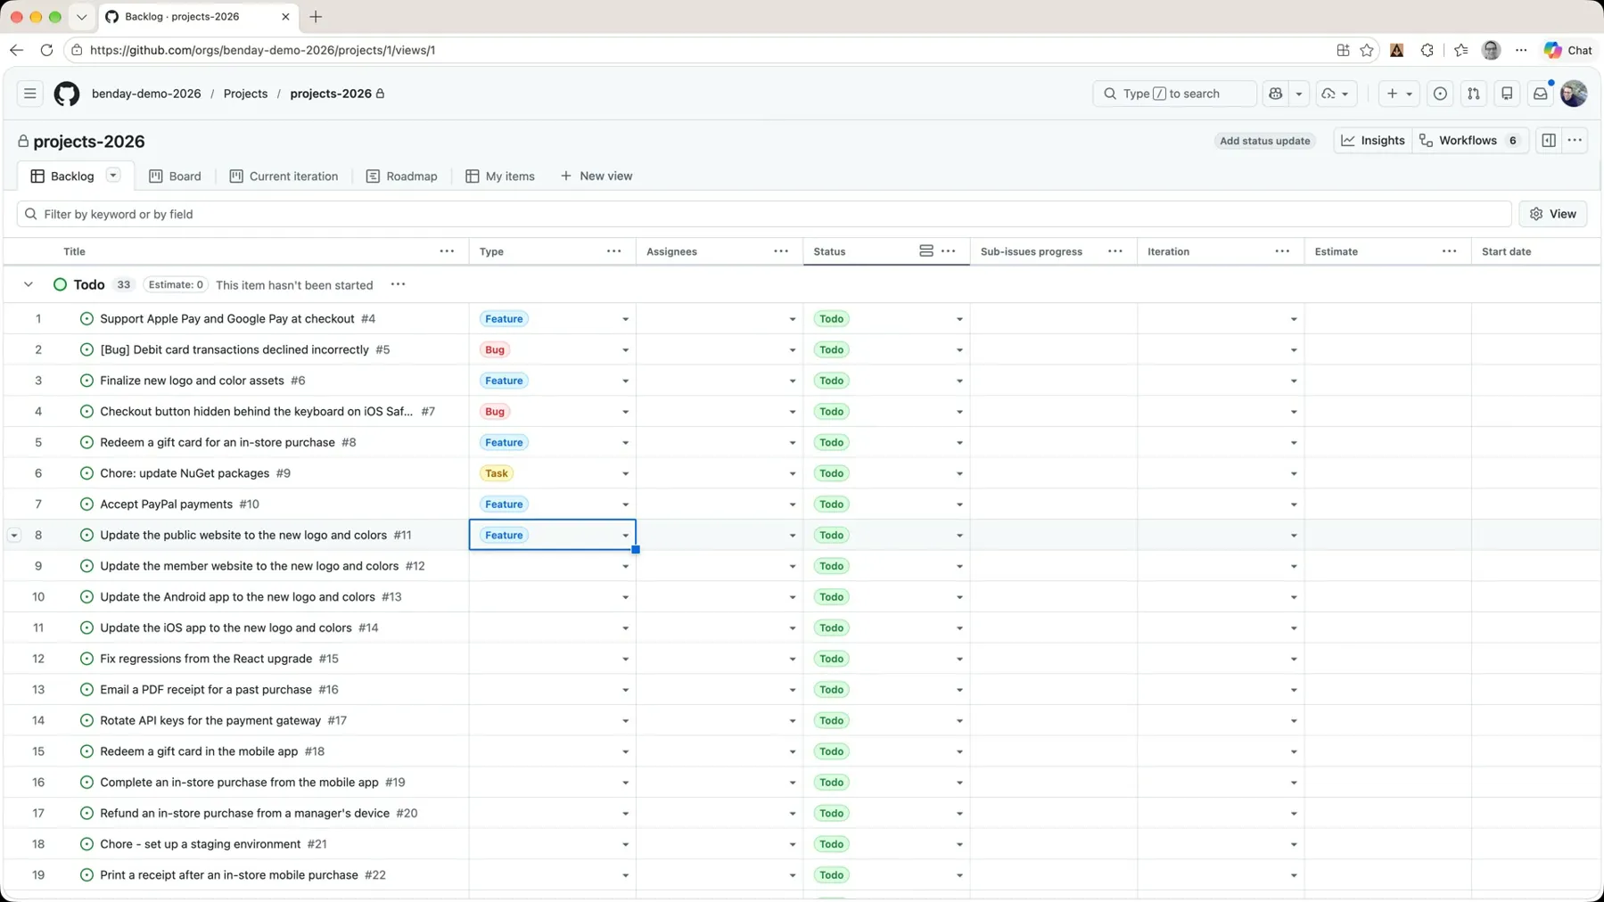Open the Pull requests icon in header
Screen dimensions: 1604x902
pos(1474,94)
